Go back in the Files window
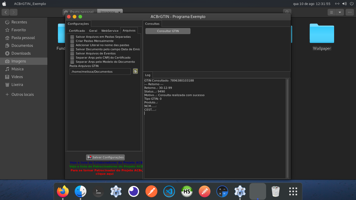Image resolution: width=356 pixels, height=200 pixels. 5,12
